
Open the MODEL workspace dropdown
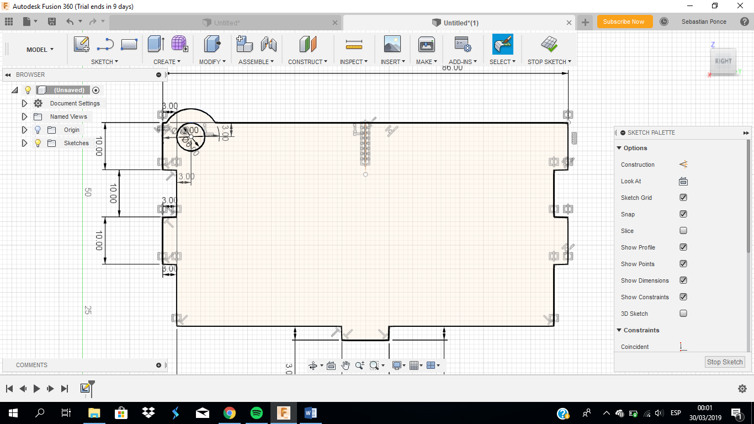tap(40, 50)
